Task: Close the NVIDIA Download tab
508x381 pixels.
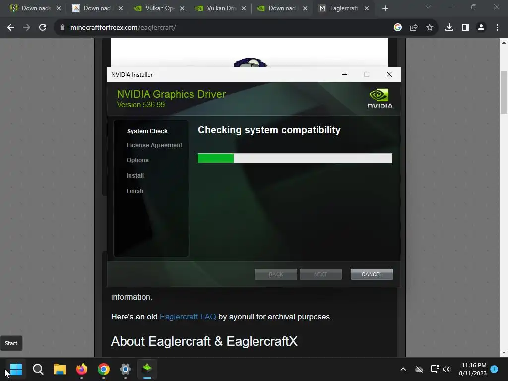Action: (x=305, y=8)
